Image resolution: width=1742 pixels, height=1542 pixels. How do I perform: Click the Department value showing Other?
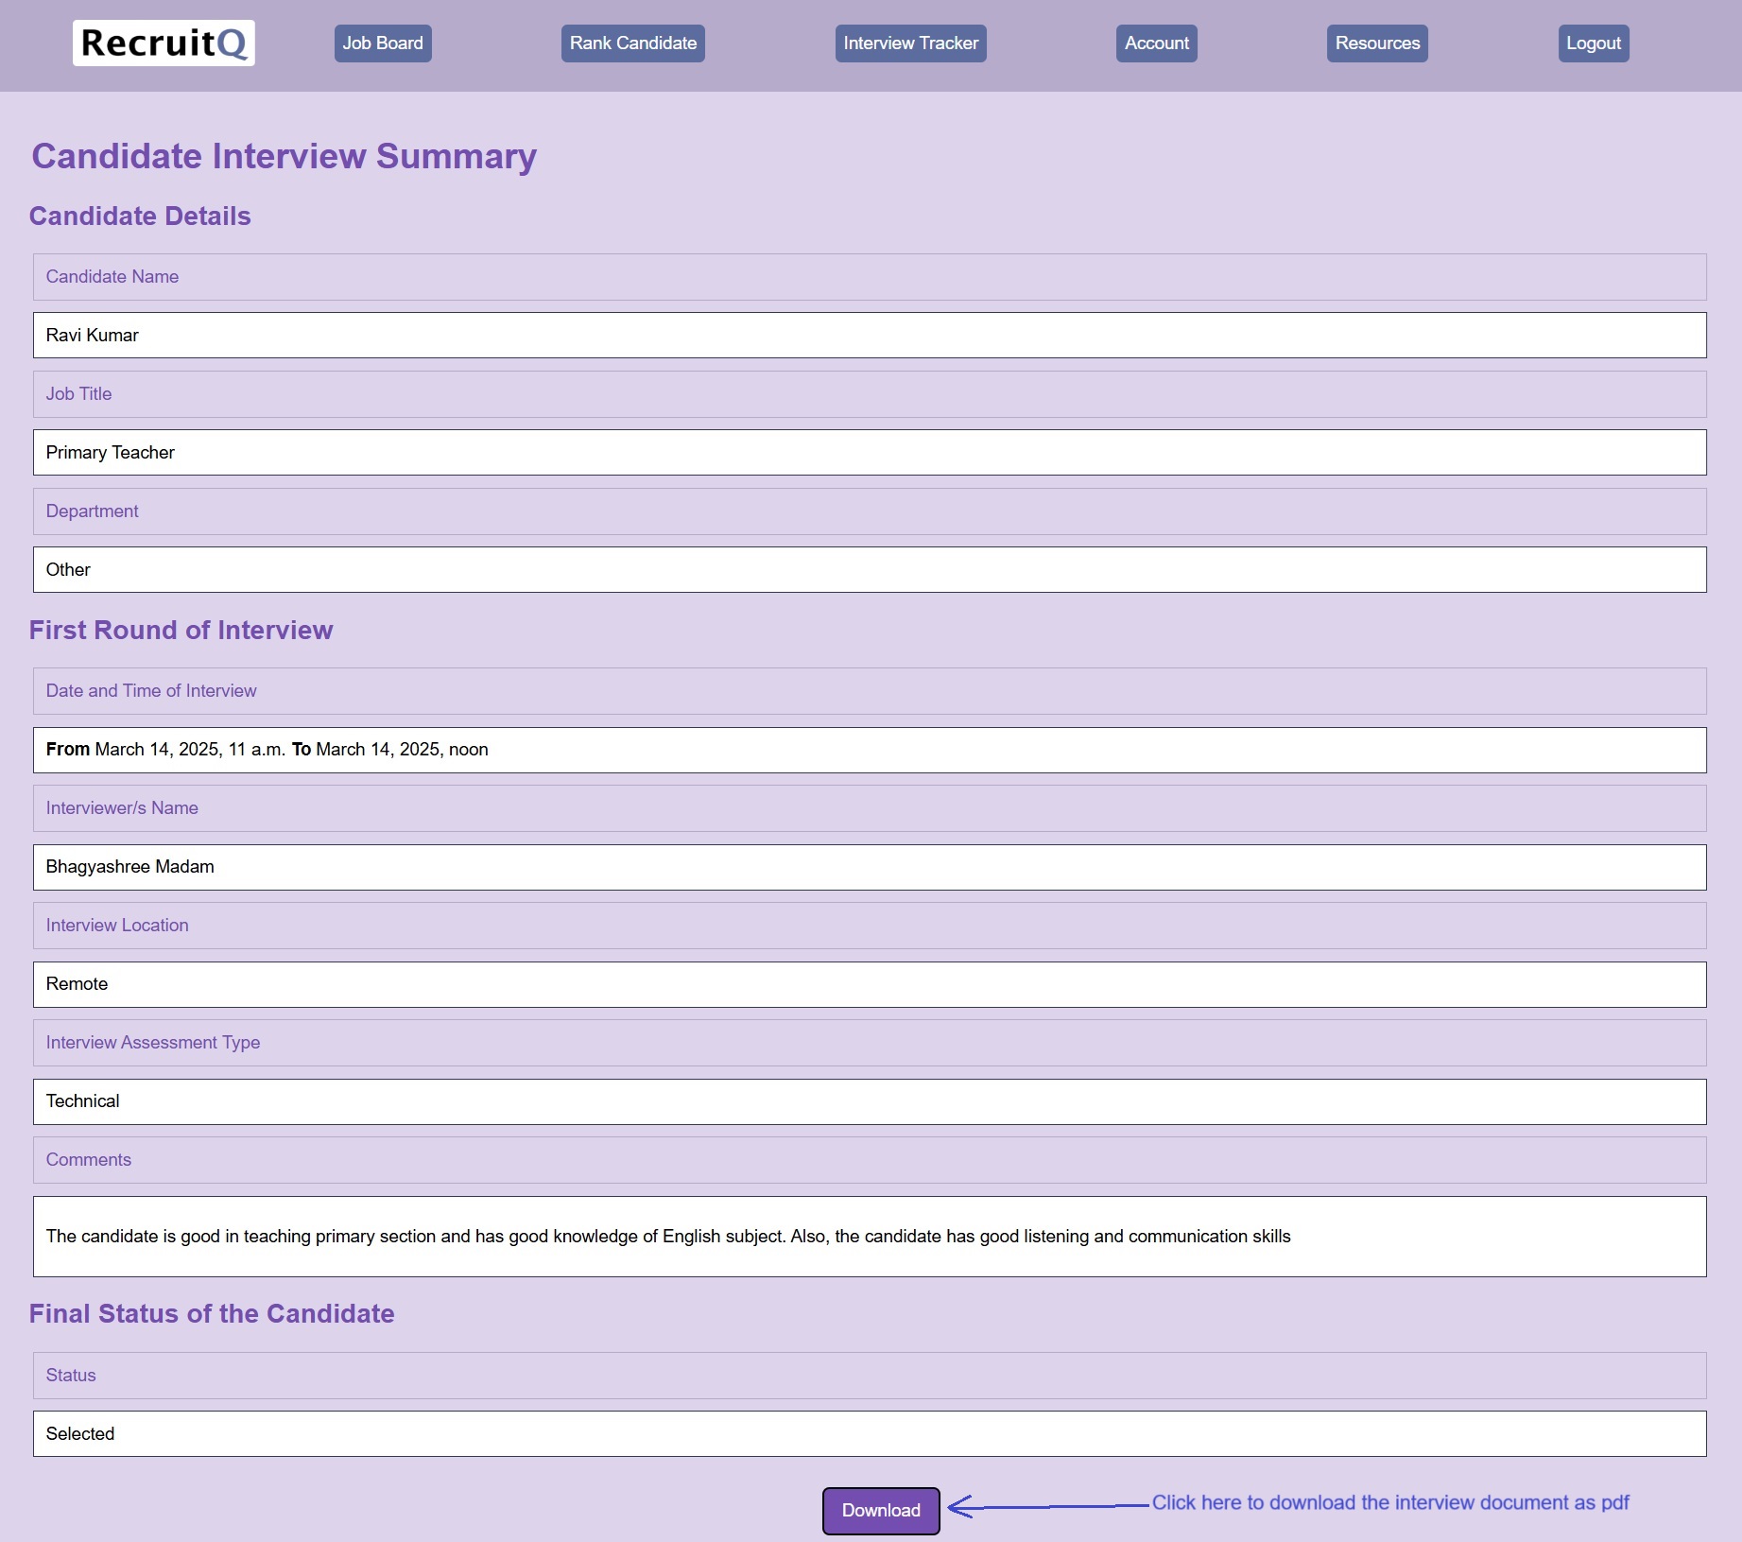pos(870,569)
